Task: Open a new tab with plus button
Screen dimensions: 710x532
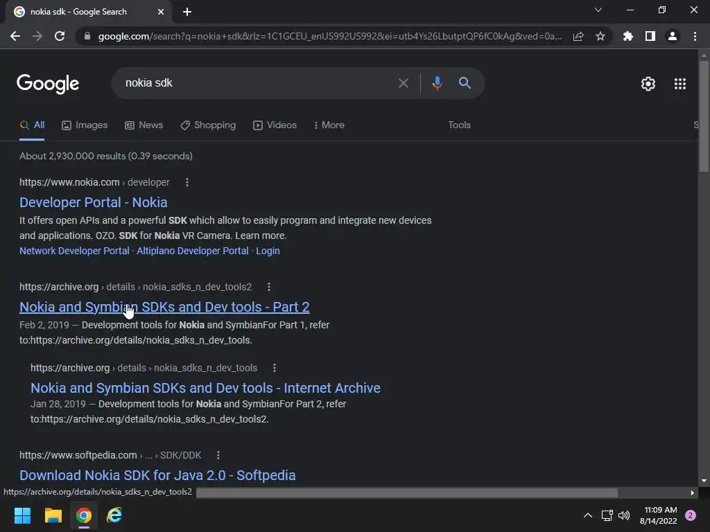Action: coord(187,12)
